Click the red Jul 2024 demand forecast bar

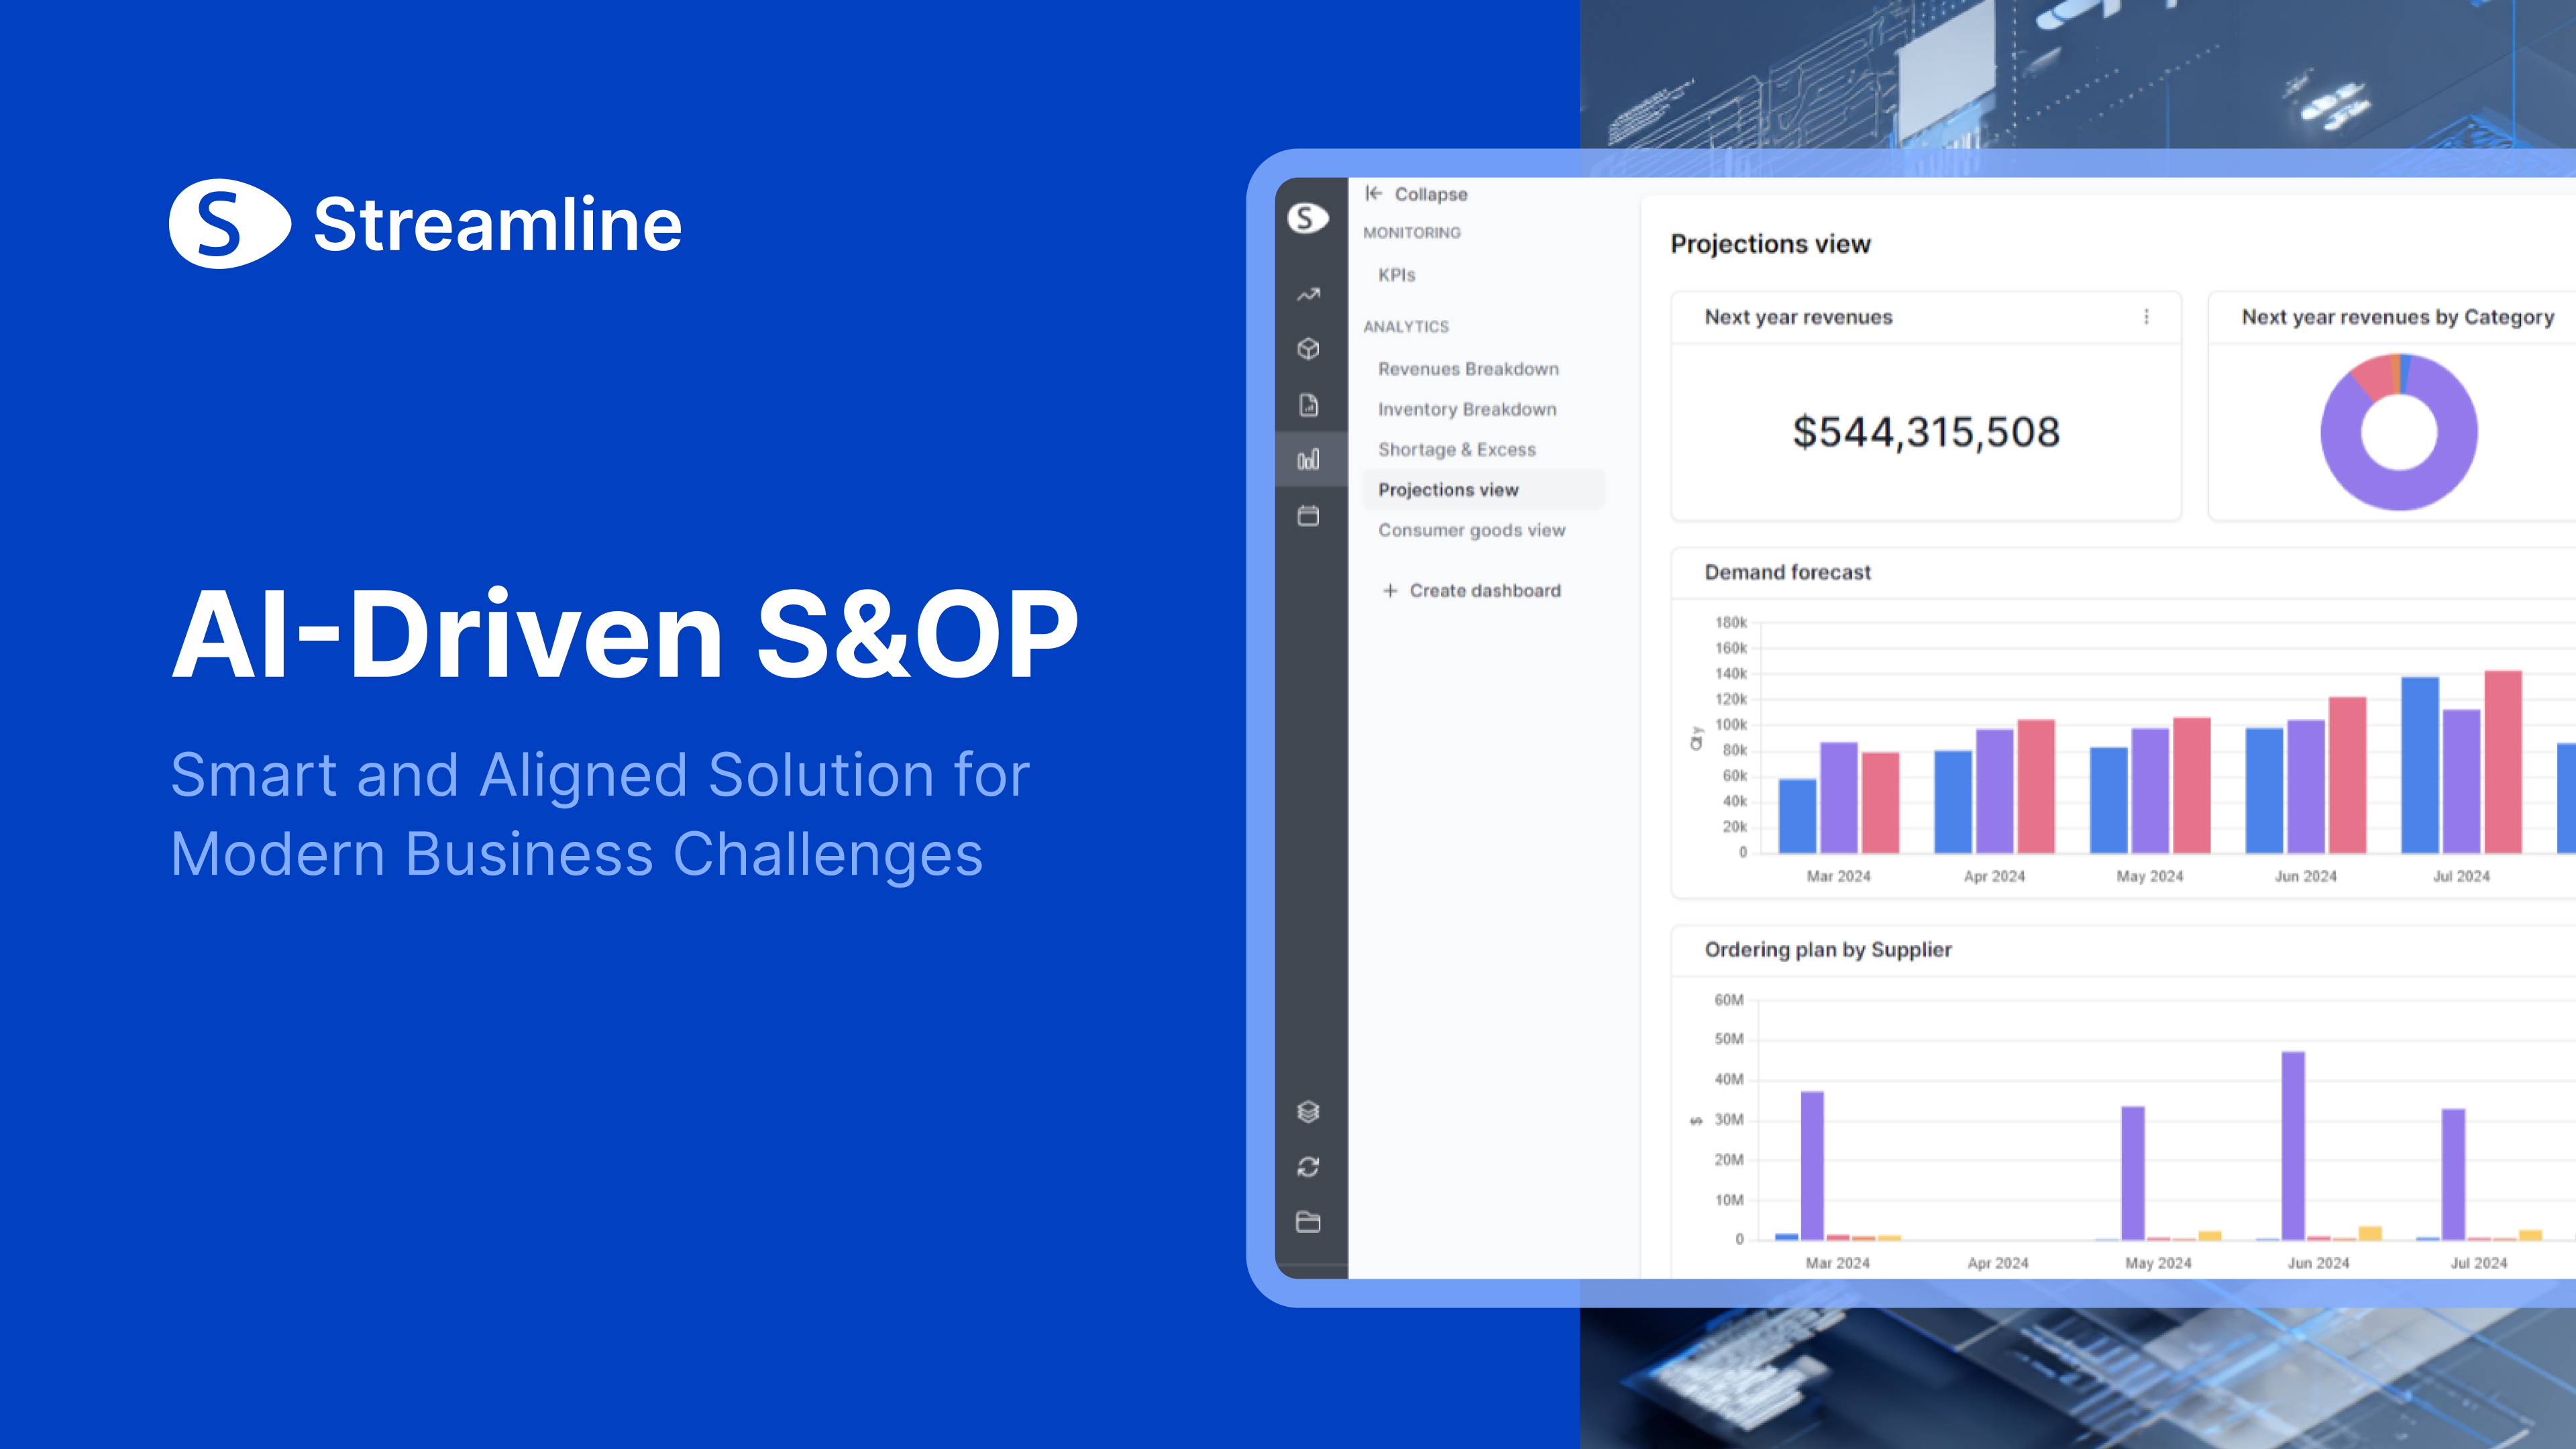pos(2503,762)
